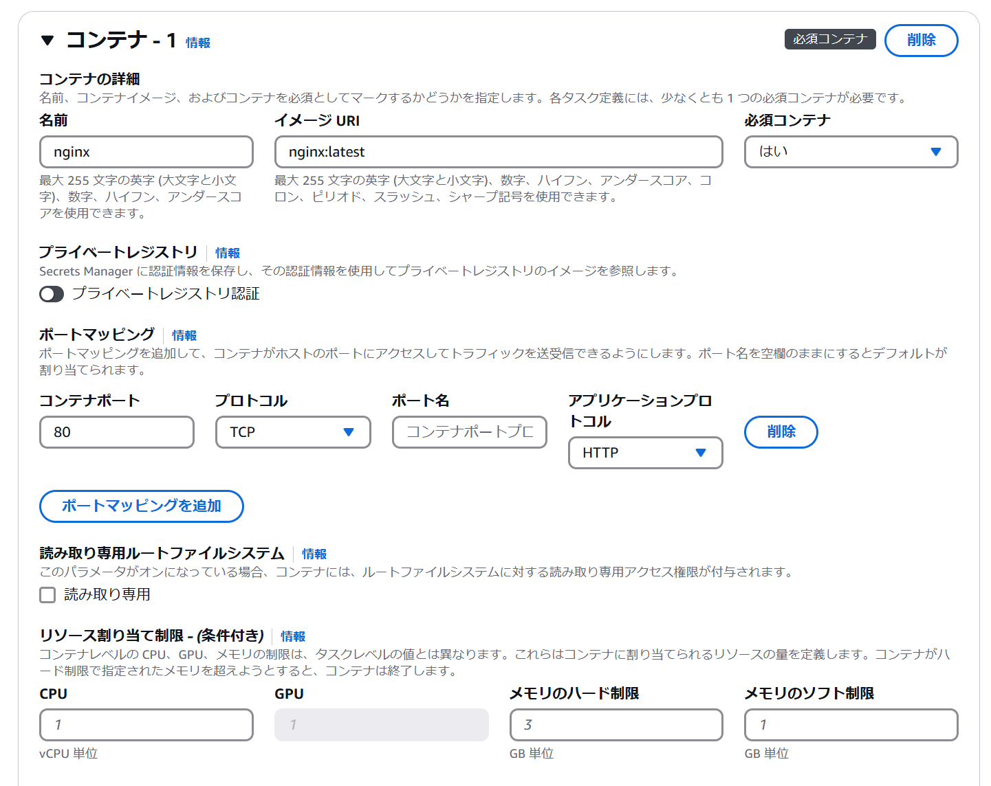Open 情報 link beside 読み取り専用ルートファイルシステム
Screen dimensions: 991x786
click(x=314, y=554)
